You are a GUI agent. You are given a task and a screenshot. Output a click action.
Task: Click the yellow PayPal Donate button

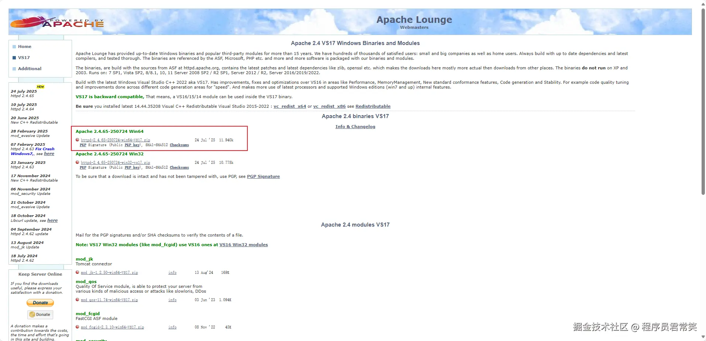(x=40, y=303)
